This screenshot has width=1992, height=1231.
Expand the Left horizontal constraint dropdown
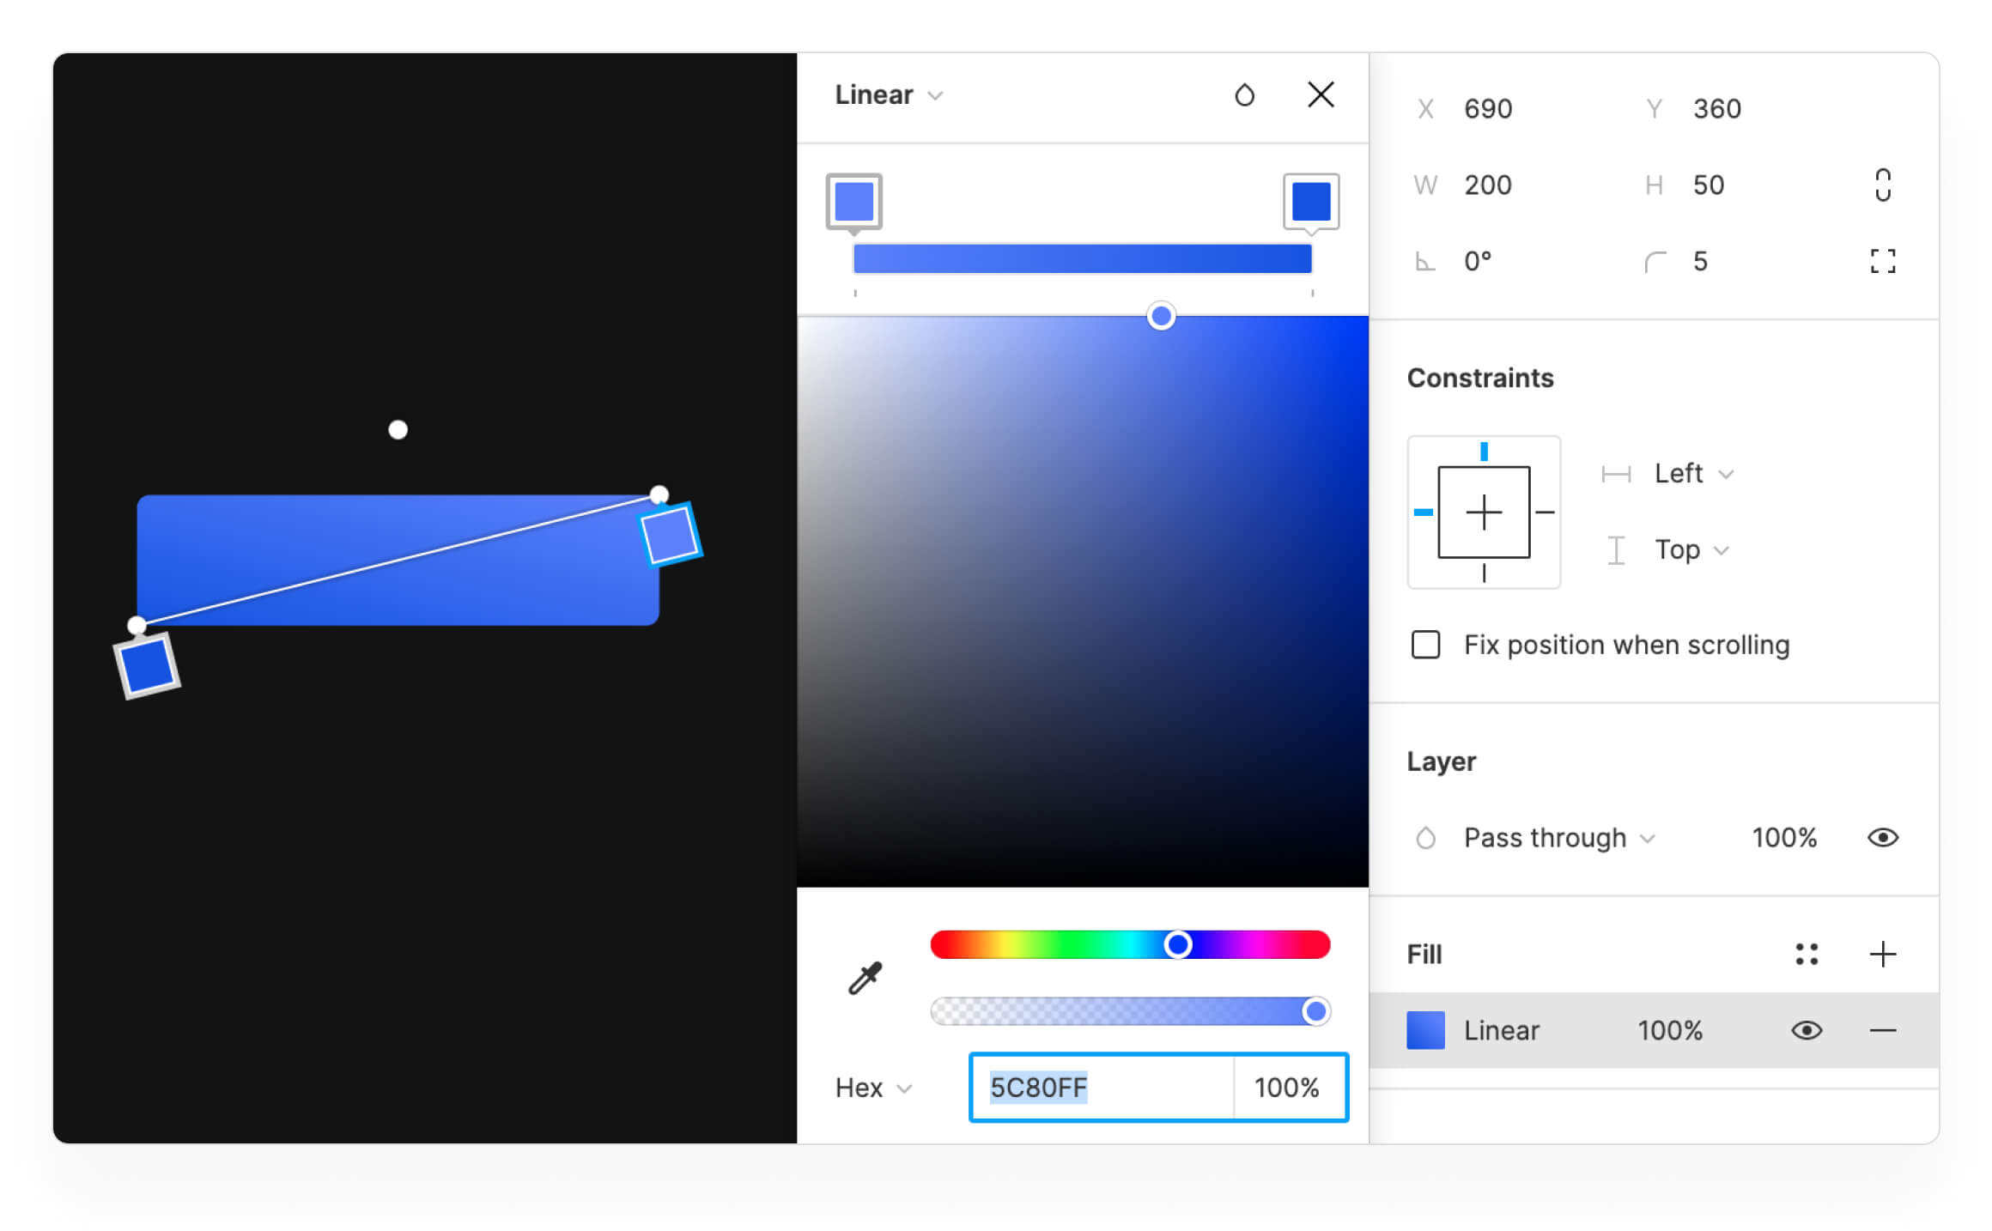click(1693, 474)
